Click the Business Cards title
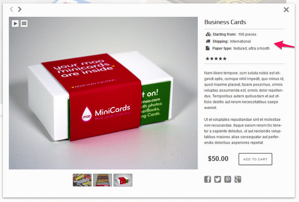The width and height of the screenshot is (299, 202). coord(225,22)
